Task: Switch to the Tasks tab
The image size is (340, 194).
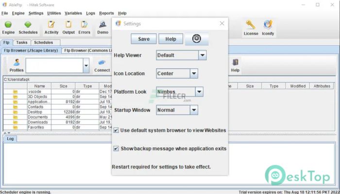Action: (x=22, y=43)
